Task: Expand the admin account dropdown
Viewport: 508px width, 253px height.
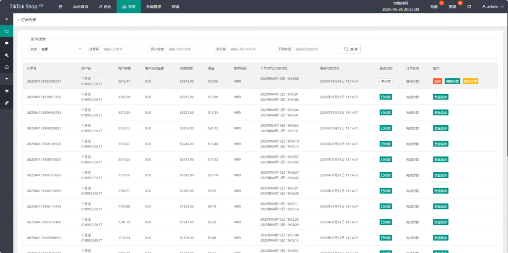Action: pos(493,6)
